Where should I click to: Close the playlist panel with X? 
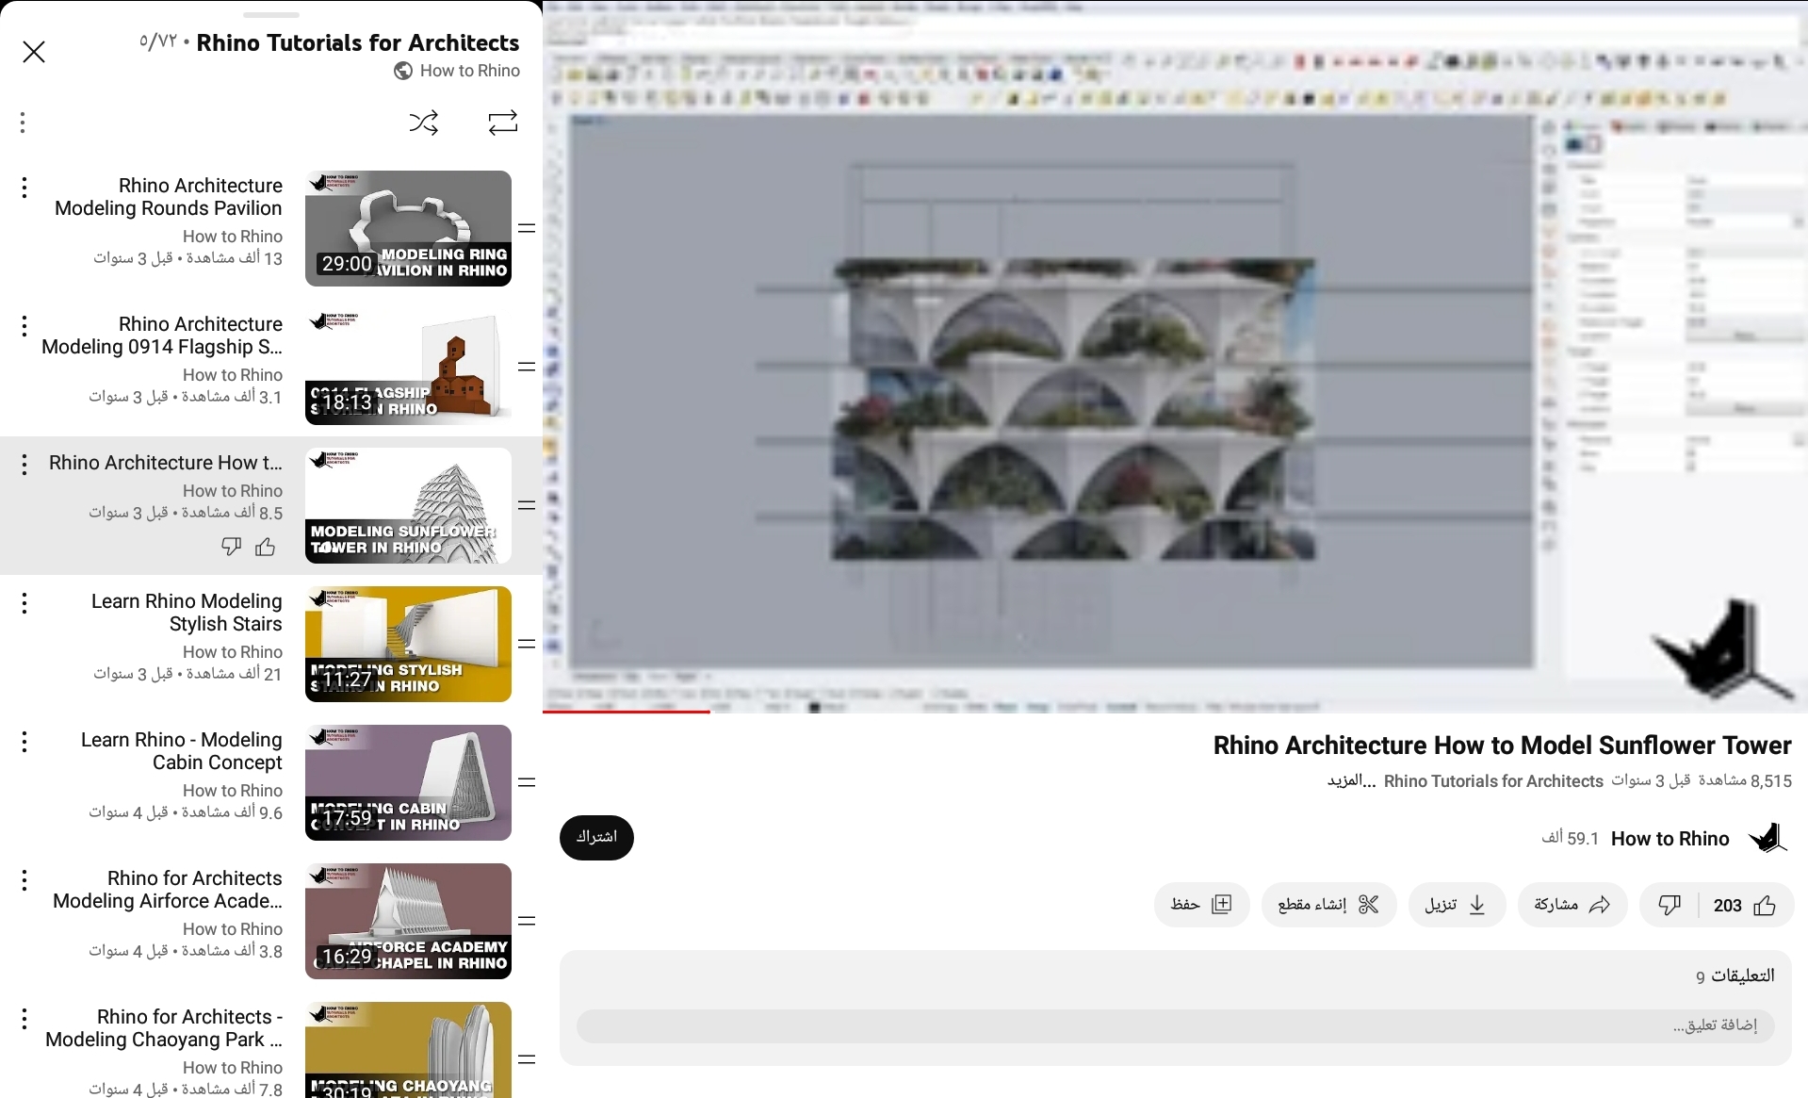coord(34,52)
